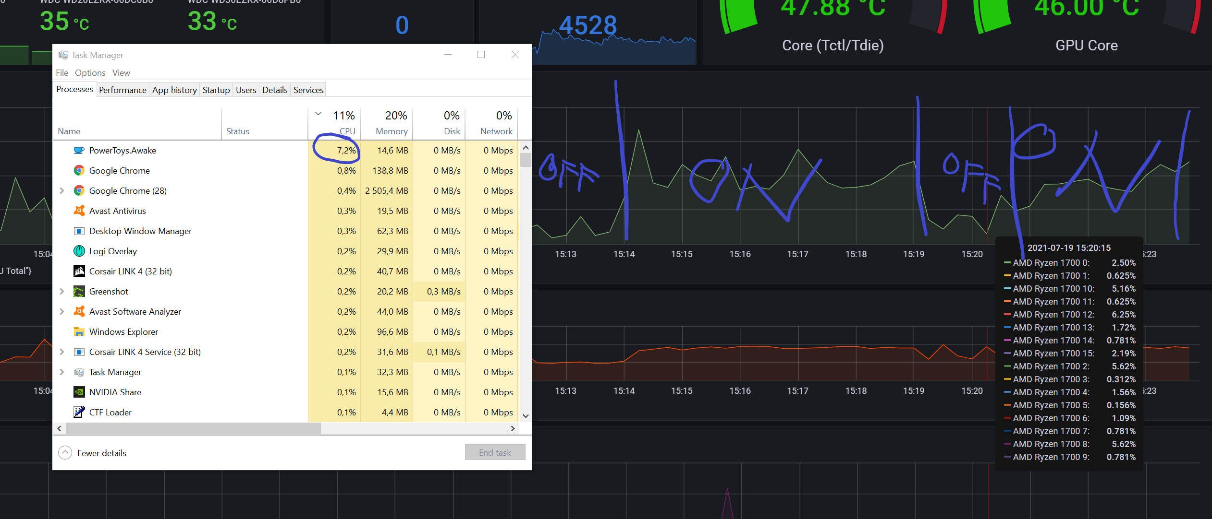Click the vertical scrollbar up arrow

tap(526, 147)
